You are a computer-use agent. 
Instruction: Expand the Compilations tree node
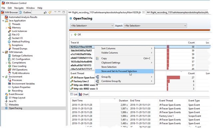tap(6, 63)
